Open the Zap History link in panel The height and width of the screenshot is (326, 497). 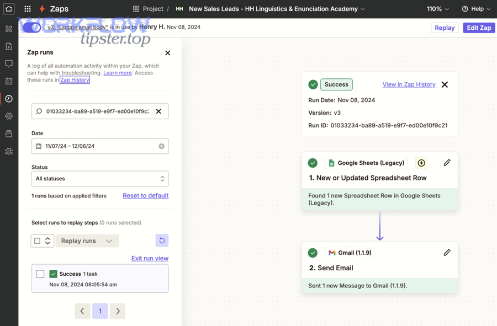(75, 80)
